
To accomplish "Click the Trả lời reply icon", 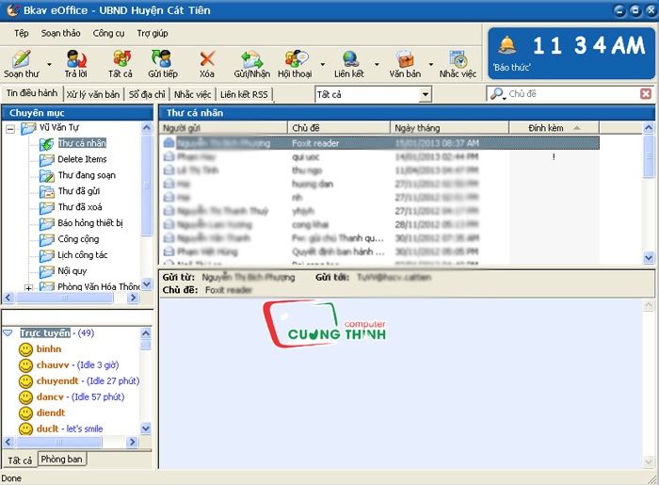I will coord(76,58).
